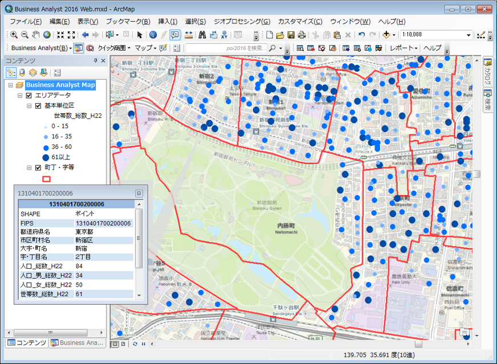This screenshot has width=497, height=364.
Task: Open Business Analyst(B) dropdown menu
Action: coord(41,48)
